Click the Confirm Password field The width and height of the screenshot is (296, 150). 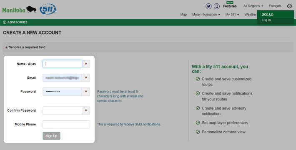pyautogui.click(x=62, y=110)
